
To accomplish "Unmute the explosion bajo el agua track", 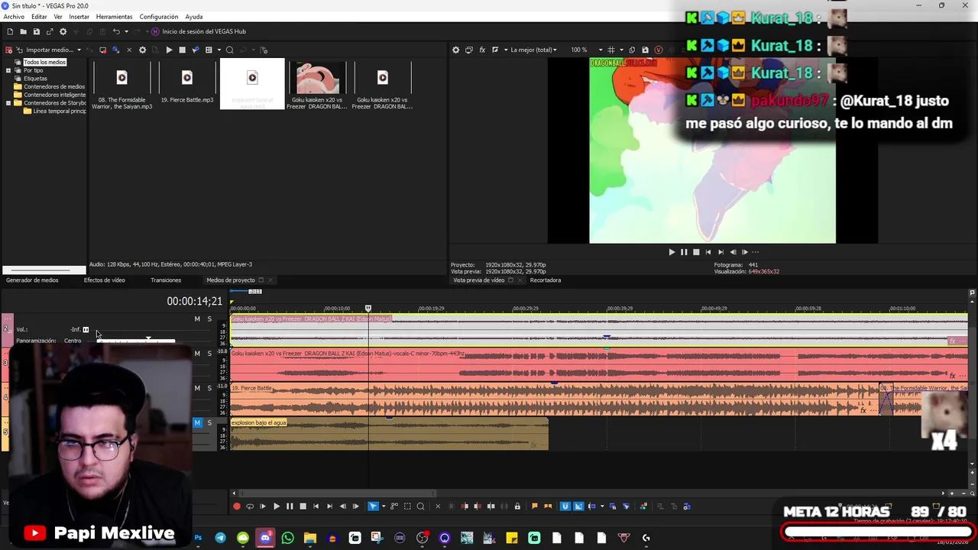I will coord(197,422).
